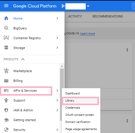The width and height of the screenshot is (135, 133).
Task: Click the Marketplace cart icon
Action: [x=6, y=71]
